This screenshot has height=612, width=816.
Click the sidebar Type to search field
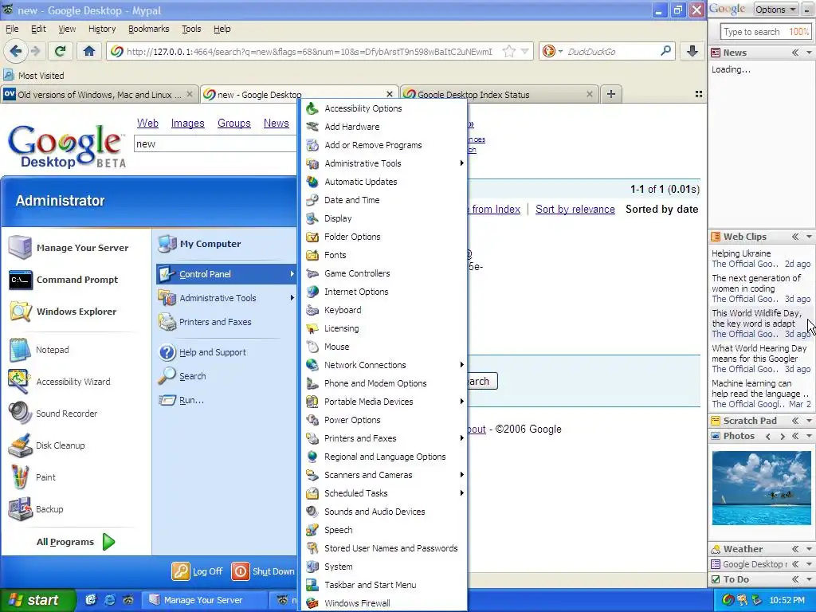click(x=765, y=32)
